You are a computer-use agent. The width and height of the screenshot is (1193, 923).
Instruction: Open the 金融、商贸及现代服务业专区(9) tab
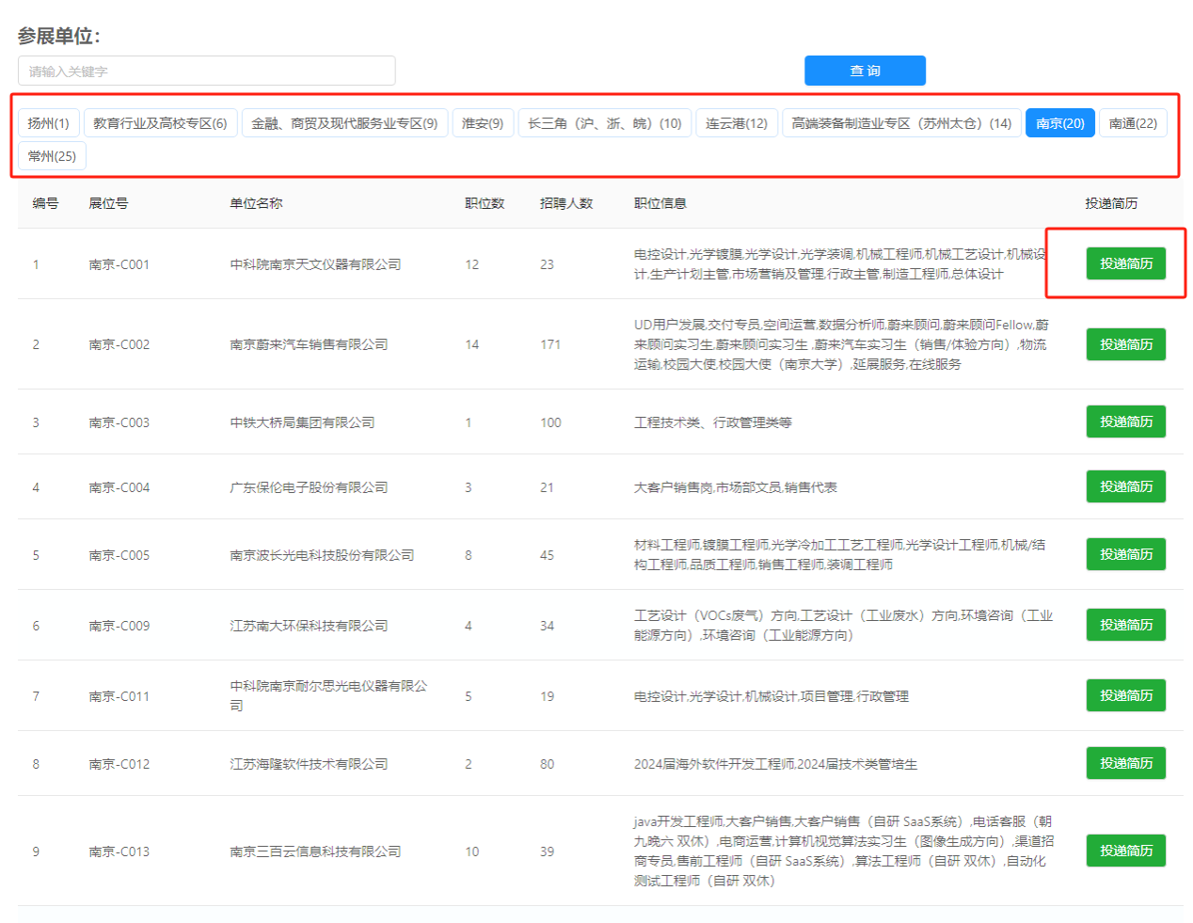click(344, 123)
